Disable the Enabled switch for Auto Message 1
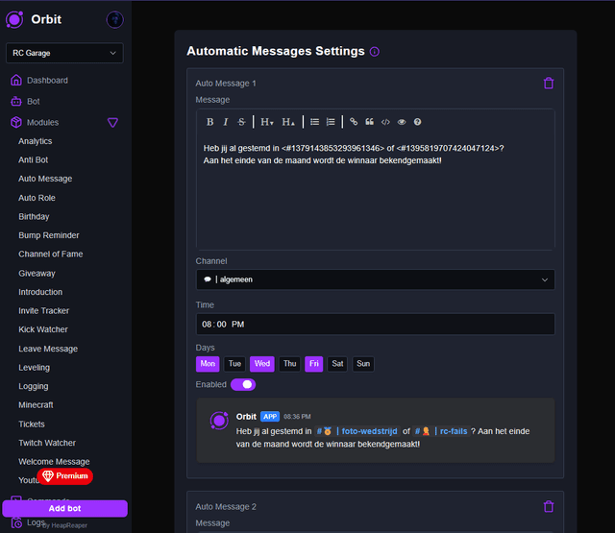Image resolution: width=615 pixels, height=533 pixels. (x=243, y=384)
